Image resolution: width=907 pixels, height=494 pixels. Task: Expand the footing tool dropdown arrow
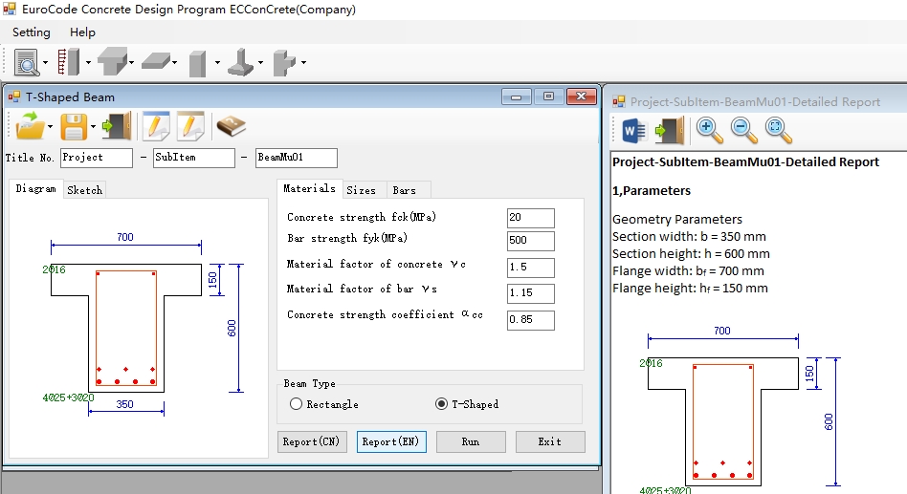coord(260,62)
